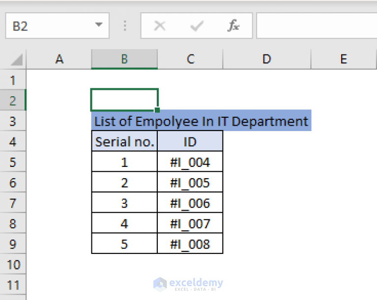Select row 10 header
The height and width of the screenshot is (300, 377).
(x=13, y=264)
